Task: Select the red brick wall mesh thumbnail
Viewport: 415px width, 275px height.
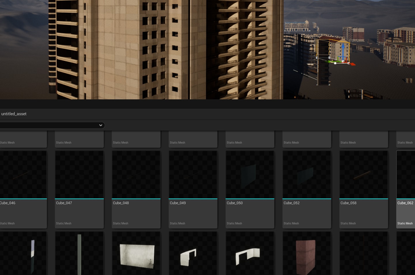Action: [307, 253]
